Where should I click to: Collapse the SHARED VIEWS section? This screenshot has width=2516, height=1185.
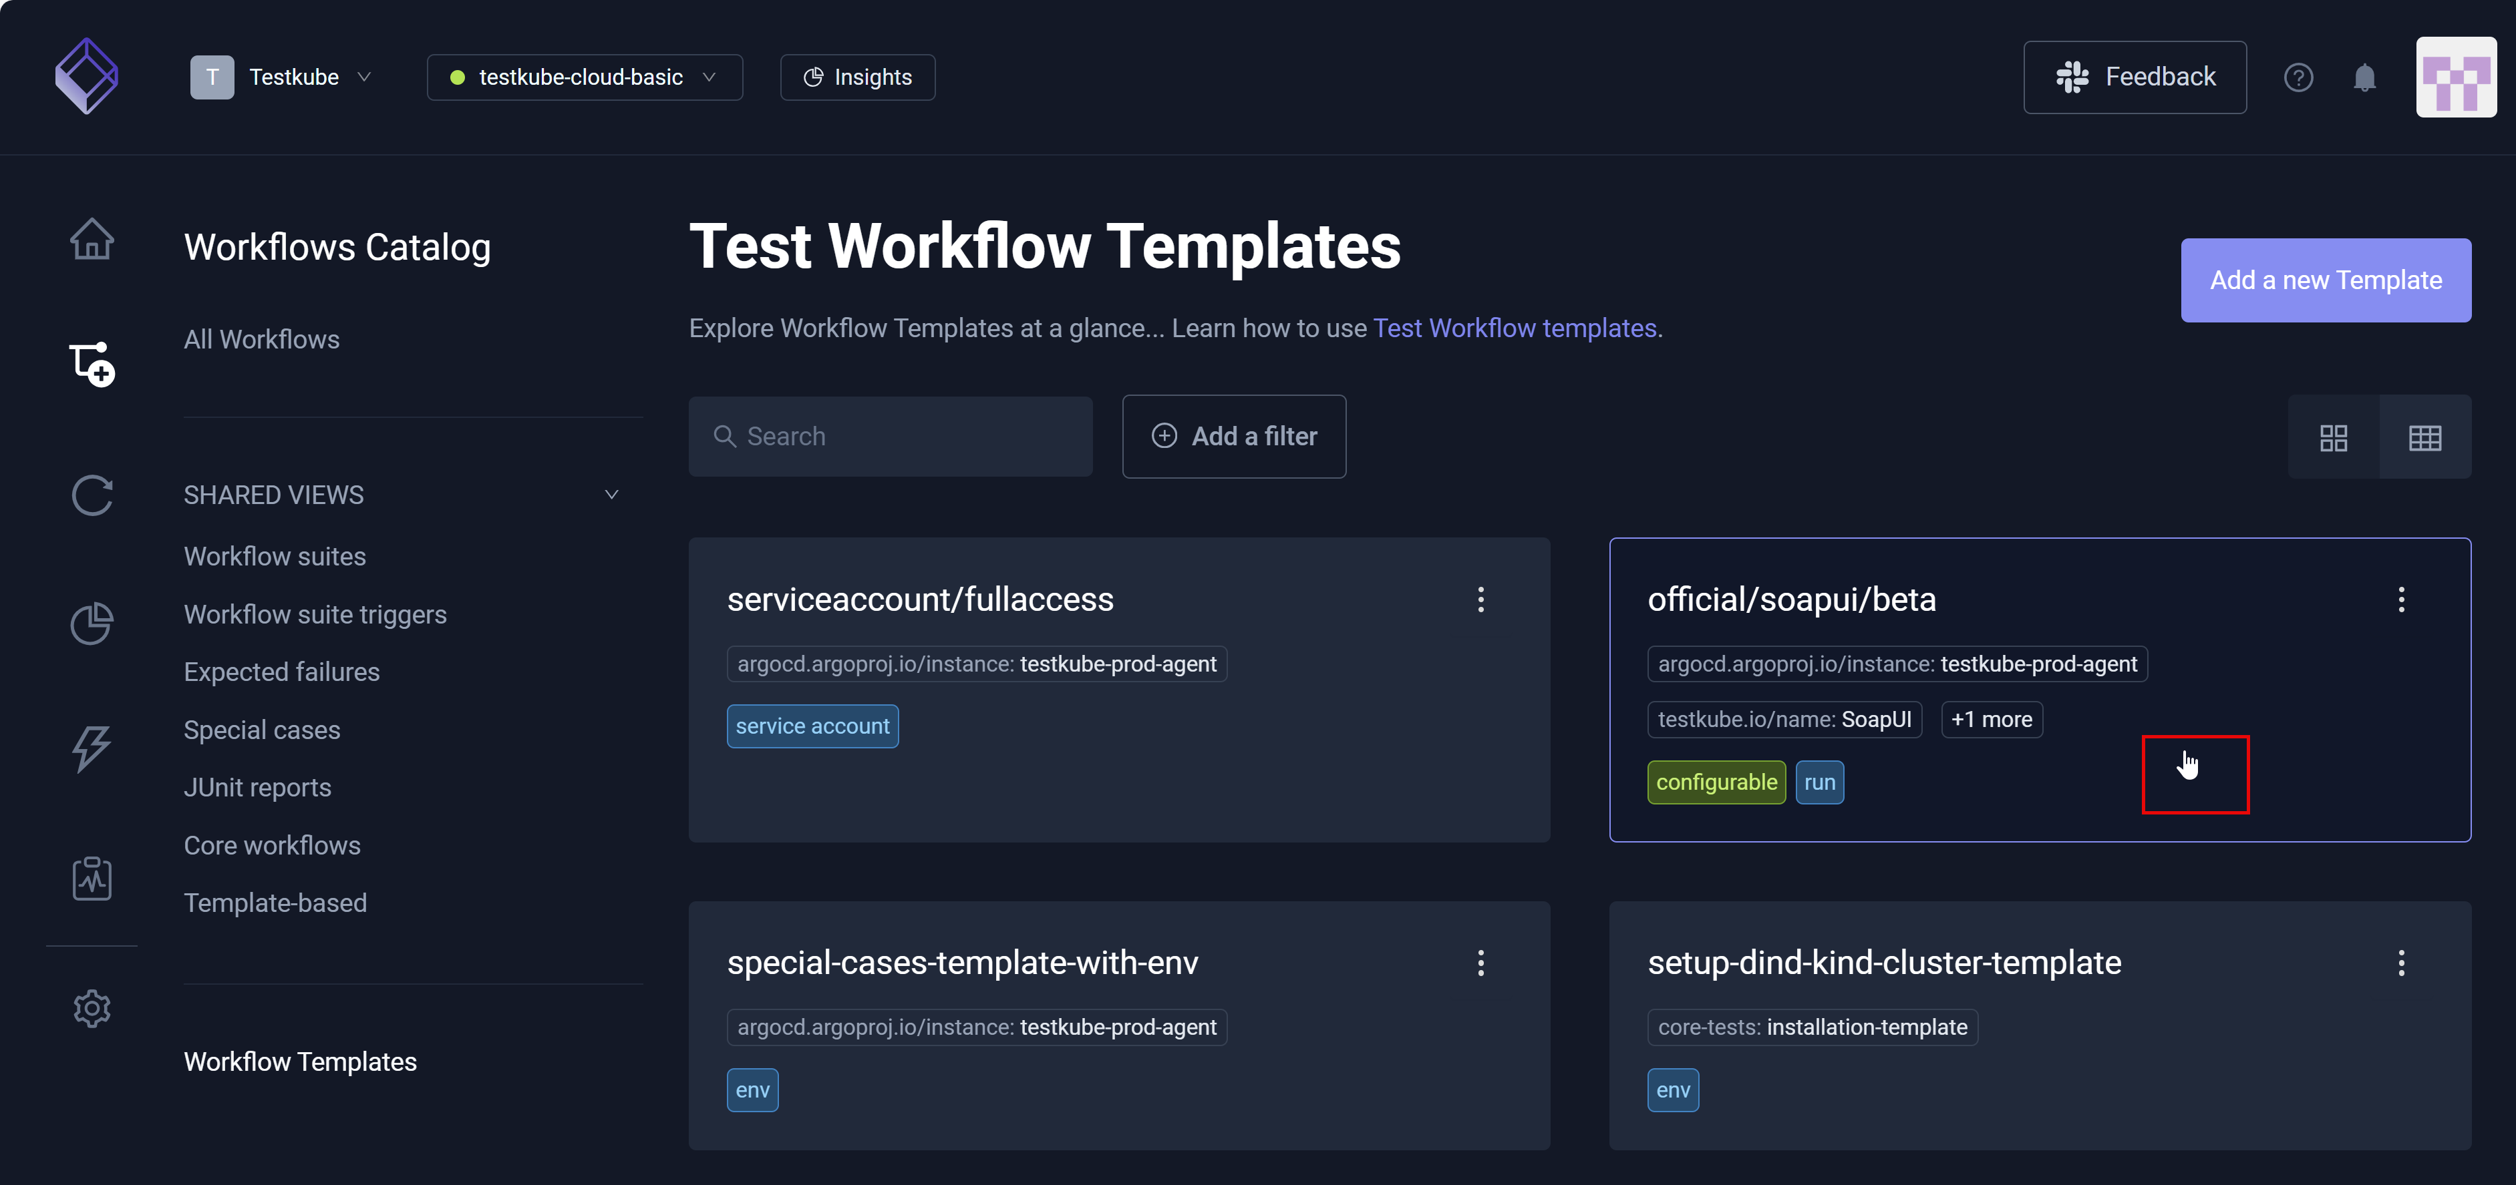pos(611,494)
